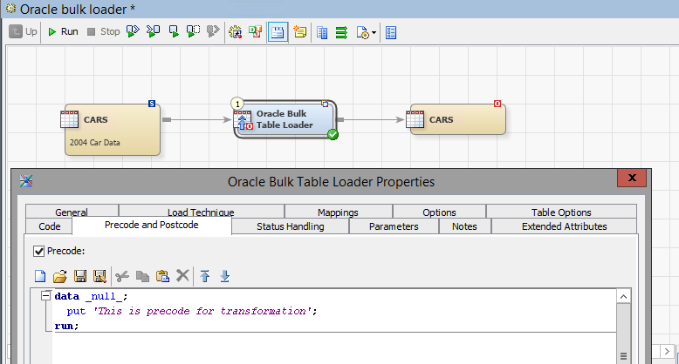
Task: Click the Stop button in the job toolbar
Action: pyautogui.click(x=102, y=32)
